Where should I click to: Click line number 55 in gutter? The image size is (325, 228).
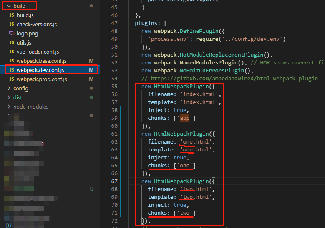point(114,87)
